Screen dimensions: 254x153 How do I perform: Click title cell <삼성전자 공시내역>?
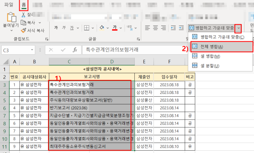pyautogui.click(x=102, y=69)
